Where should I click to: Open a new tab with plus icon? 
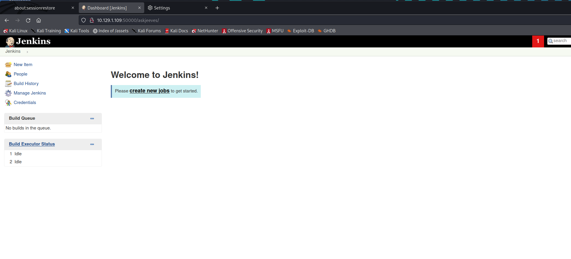pyautogui.click(x=217, y=8)
